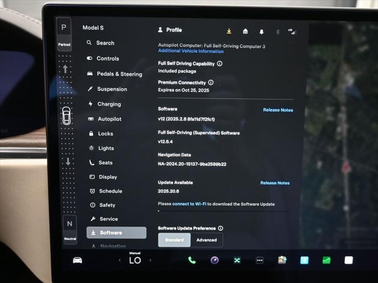
Task: Select the highlighted Software menu item
Action: (x=116, y=233)
